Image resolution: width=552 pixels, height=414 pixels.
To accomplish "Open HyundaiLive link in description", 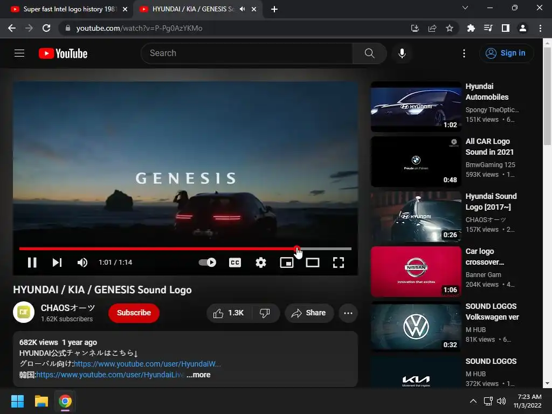I will (x=110, y=375).
